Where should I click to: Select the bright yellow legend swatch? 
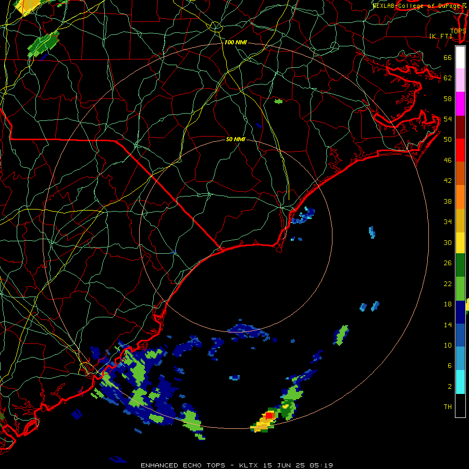460,242
